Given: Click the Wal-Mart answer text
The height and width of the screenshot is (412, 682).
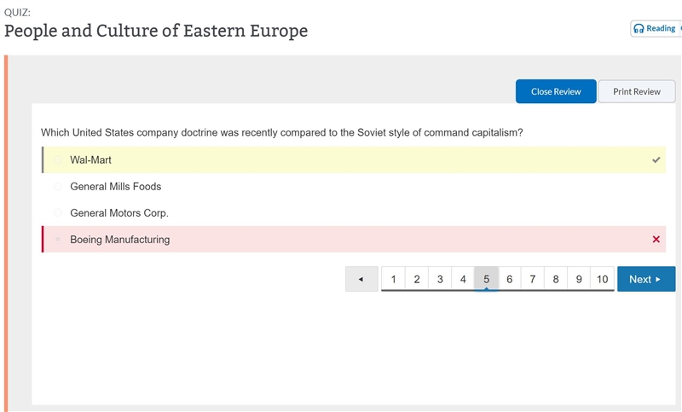Looking at the screenshot, I should 90,160.
